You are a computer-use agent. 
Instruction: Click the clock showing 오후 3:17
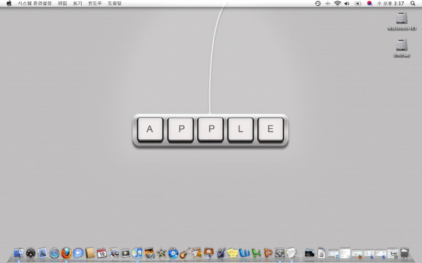point(390,3)
